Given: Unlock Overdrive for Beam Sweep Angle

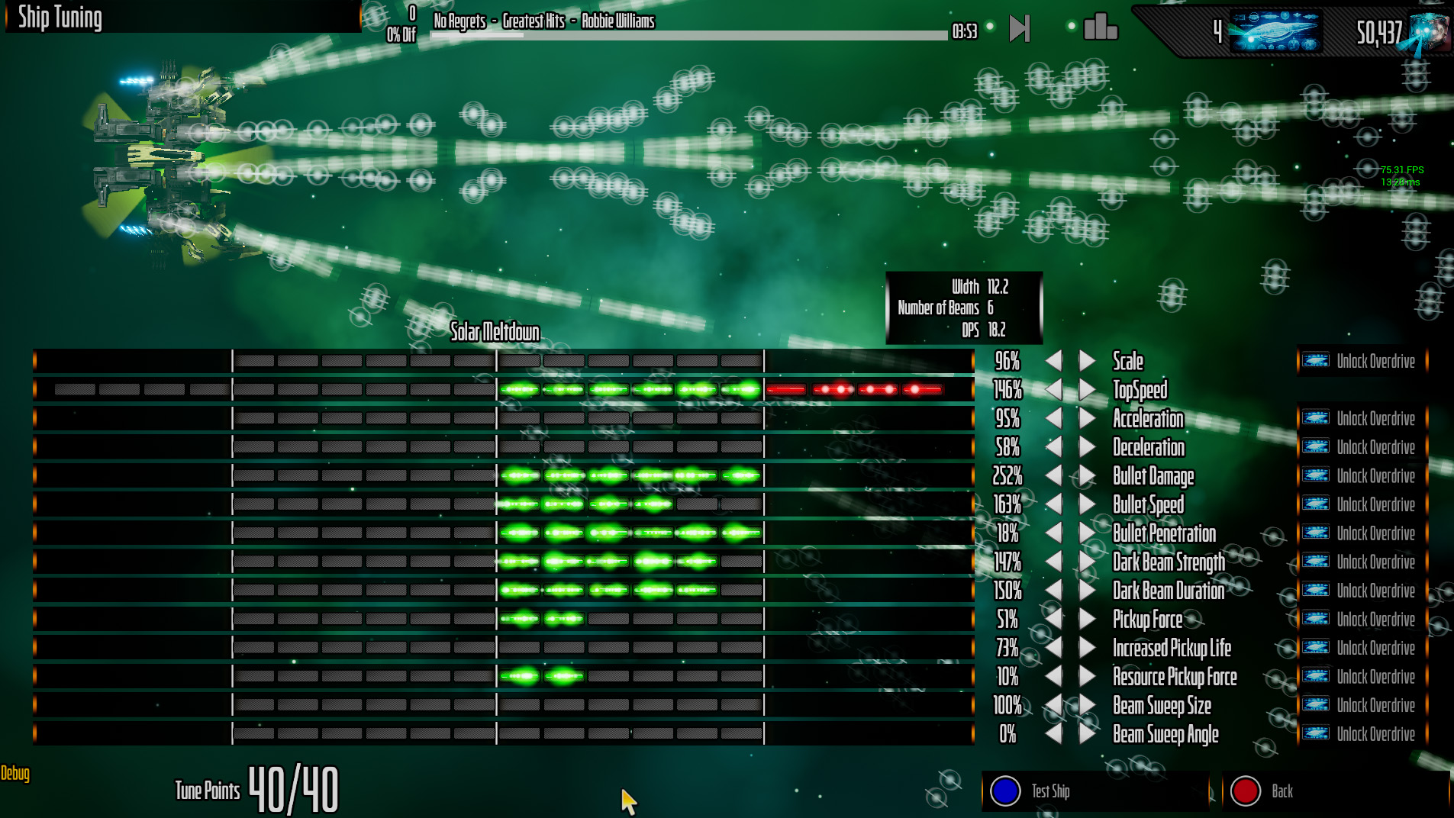Looking at the screenshot, I should pyautogui.click(x=1362, y=734).
